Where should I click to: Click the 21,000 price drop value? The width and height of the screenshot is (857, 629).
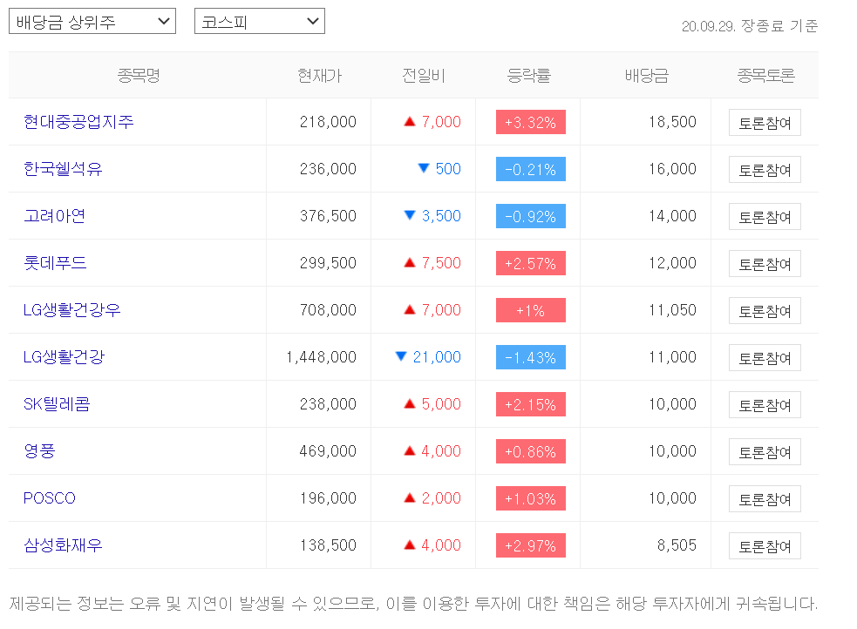click(437, 357)
